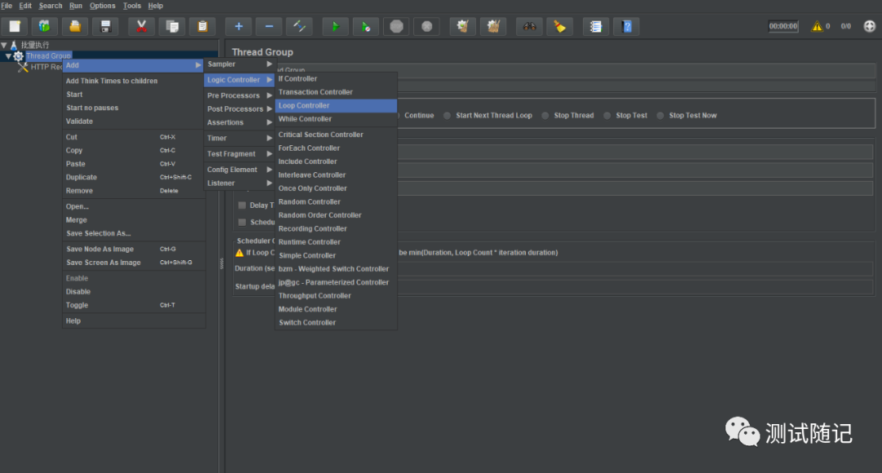Click the Stop test toolbar icon
Viewport: 882px width, 473px height.
(x=396, y=26)
